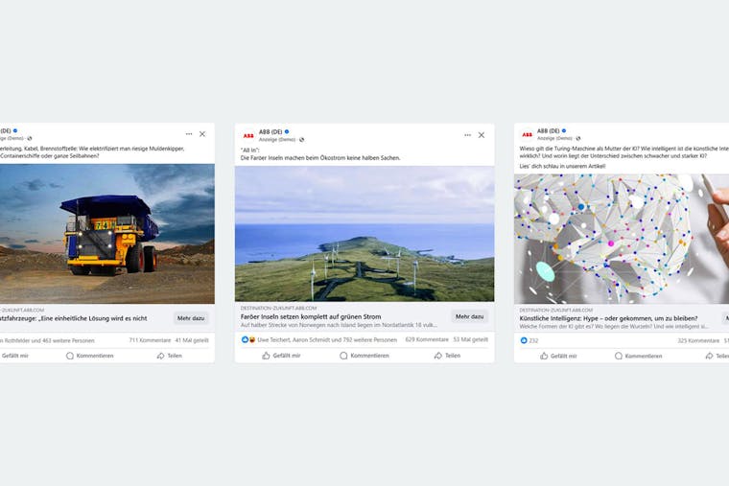This screenshot has height=486, width=729.
Task: Open the wind turbine island image
Action: (x=364, y=234)
